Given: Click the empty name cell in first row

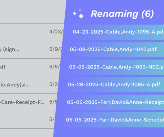Looking at the screenshot, I should 24,32.
